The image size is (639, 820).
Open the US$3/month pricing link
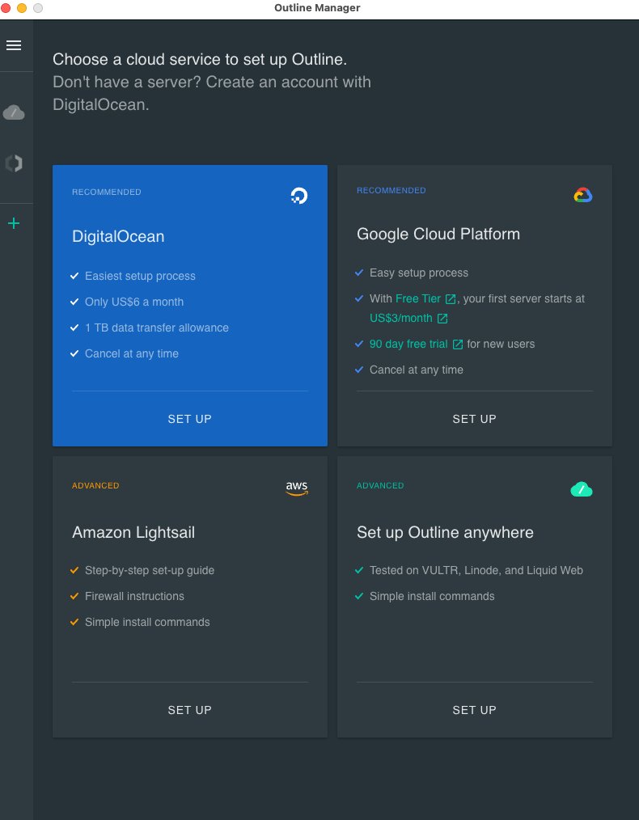tap(401, 318)
